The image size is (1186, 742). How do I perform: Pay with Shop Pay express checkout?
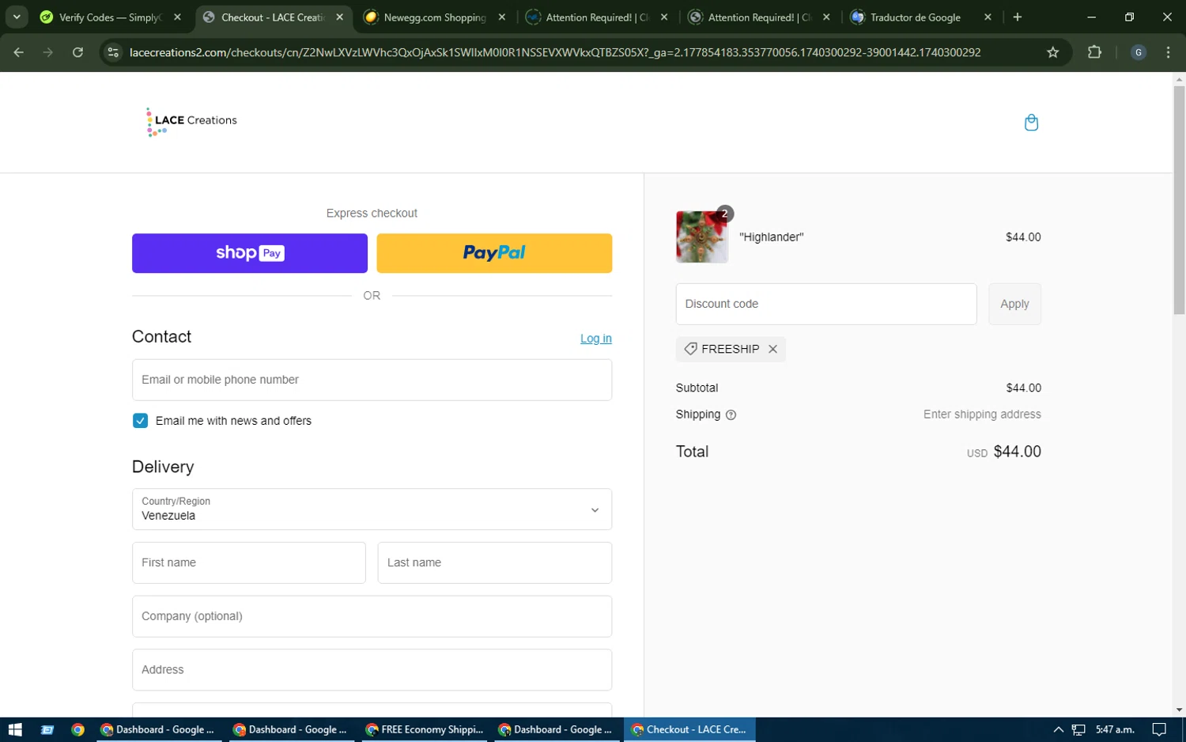tap(250, 253)
